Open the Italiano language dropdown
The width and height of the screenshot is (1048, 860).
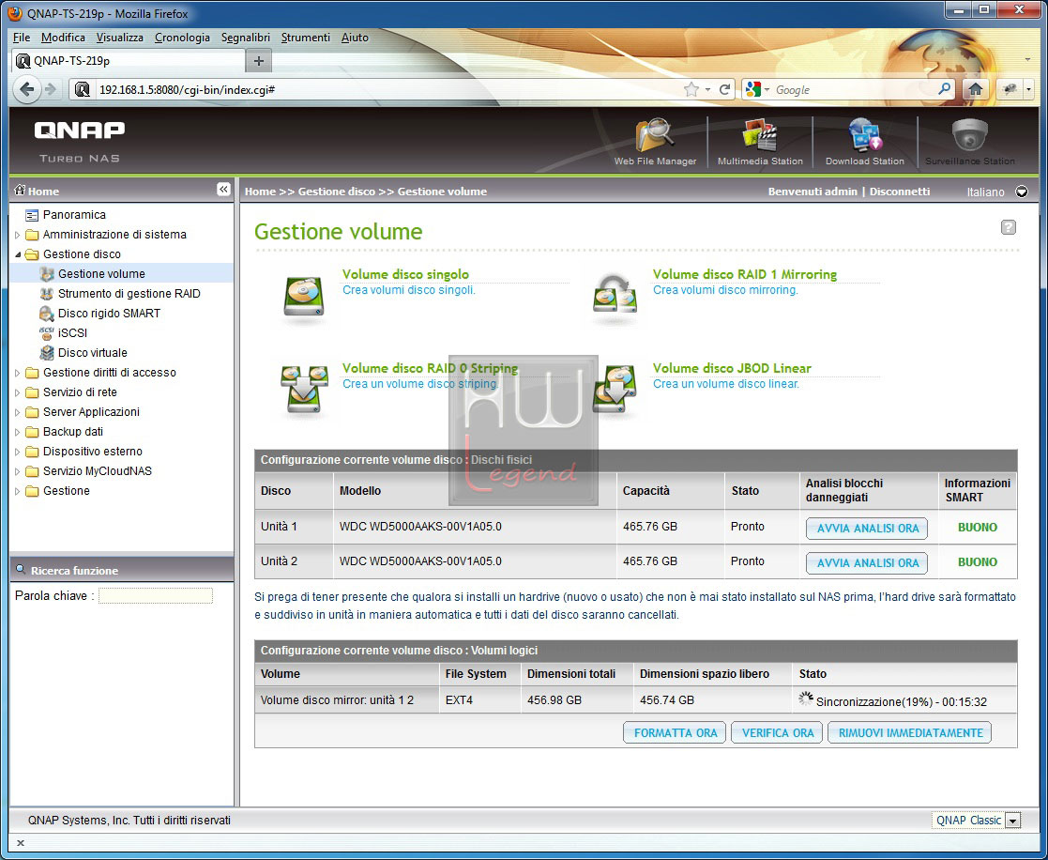[1022, 192]
